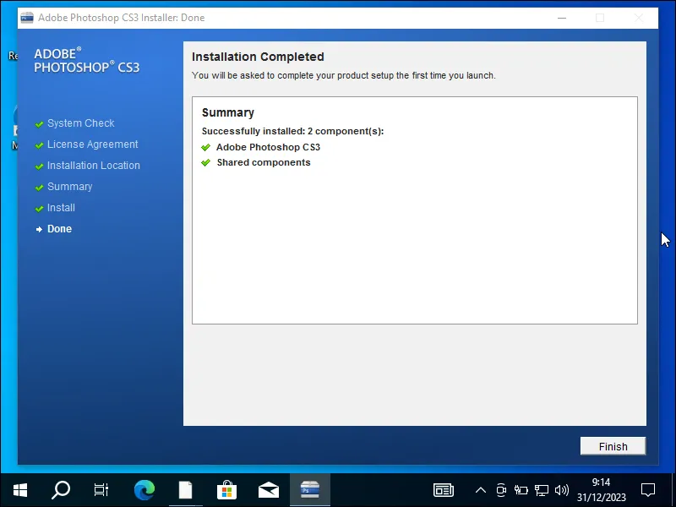The height and width of the screenshot is (507, 676).
Task: Click the Meet Now camera tray icon
Action: [x=501, y=489]
